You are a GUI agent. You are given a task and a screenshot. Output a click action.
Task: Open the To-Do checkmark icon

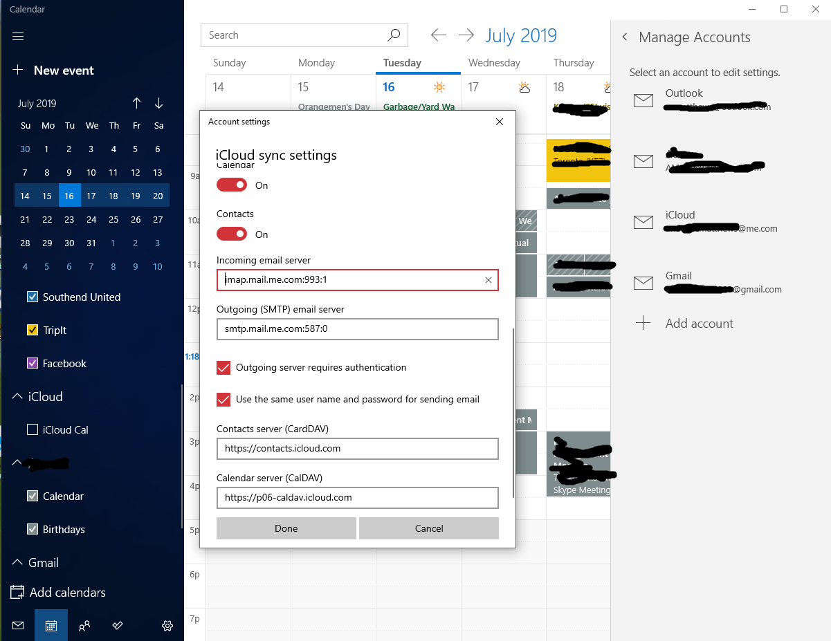(118, 625)
